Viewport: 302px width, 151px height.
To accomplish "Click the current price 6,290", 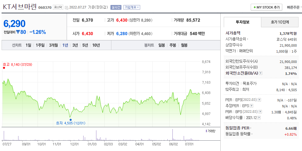I will point(14,24).
